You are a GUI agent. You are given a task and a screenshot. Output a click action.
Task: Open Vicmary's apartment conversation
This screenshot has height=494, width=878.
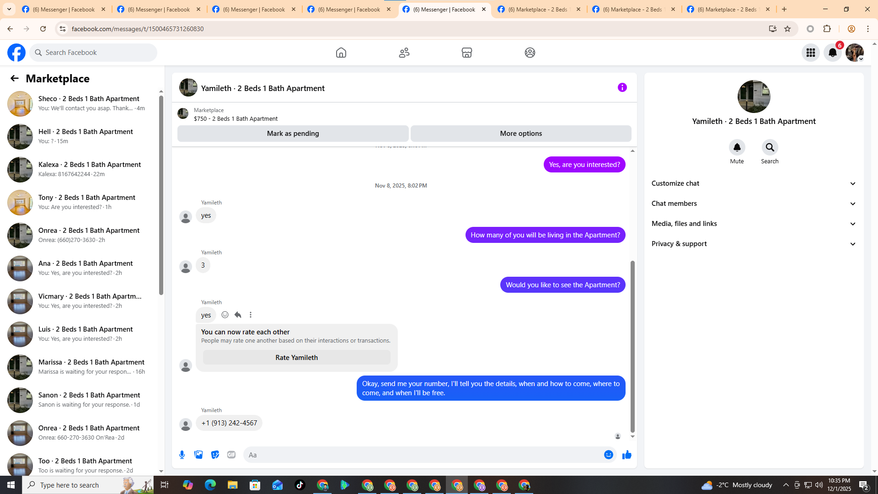pyautogui.click(x=80, y=301)
